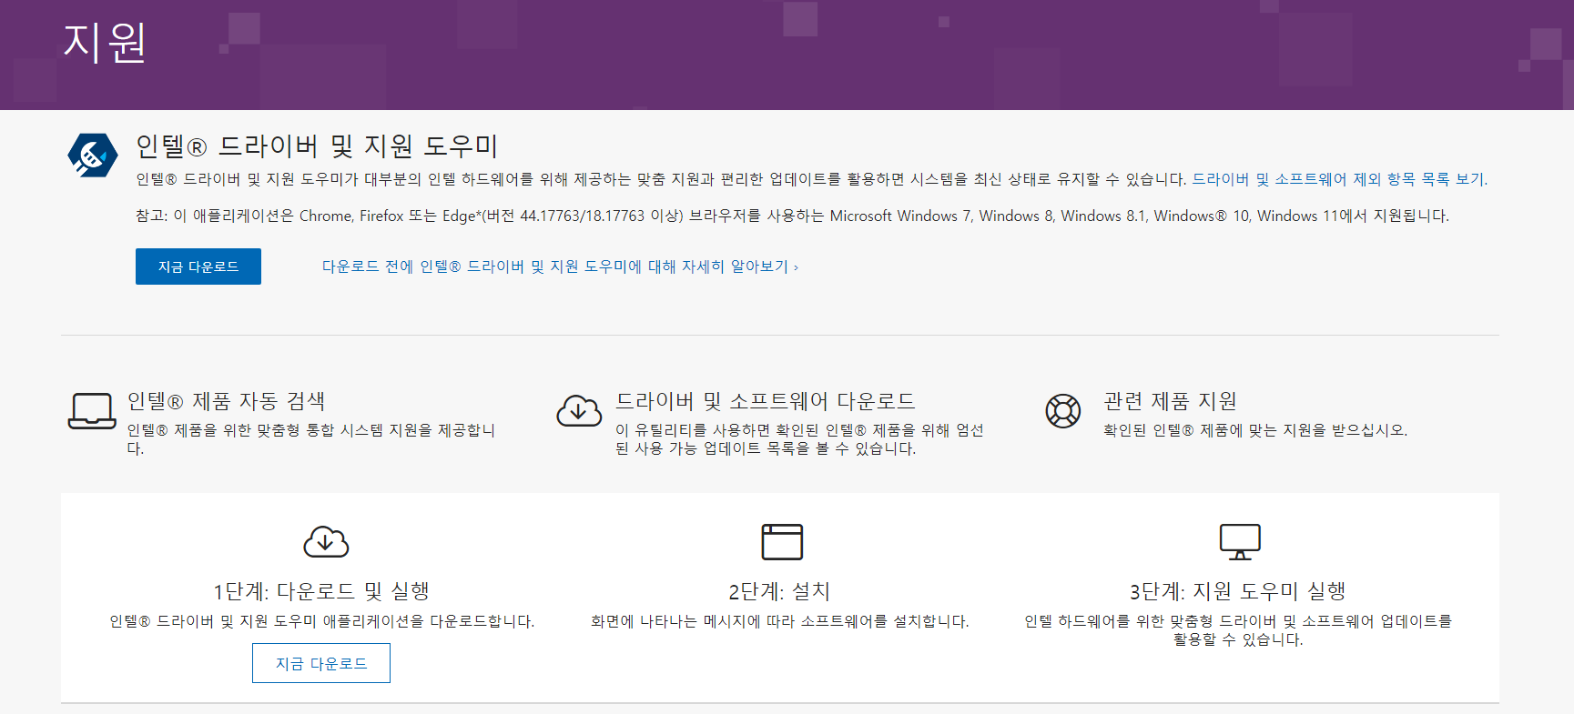Screen dimensions: 1574x714
Task: Click the monitor icon above 3단계
Action: pyautogui.click(x=1239, y=541)
